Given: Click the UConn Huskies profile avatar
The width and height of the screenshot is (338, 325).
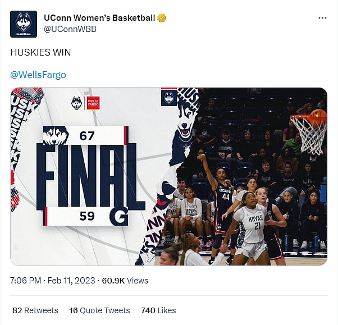Looking at the screenshot, I should [x=24, y=24].
